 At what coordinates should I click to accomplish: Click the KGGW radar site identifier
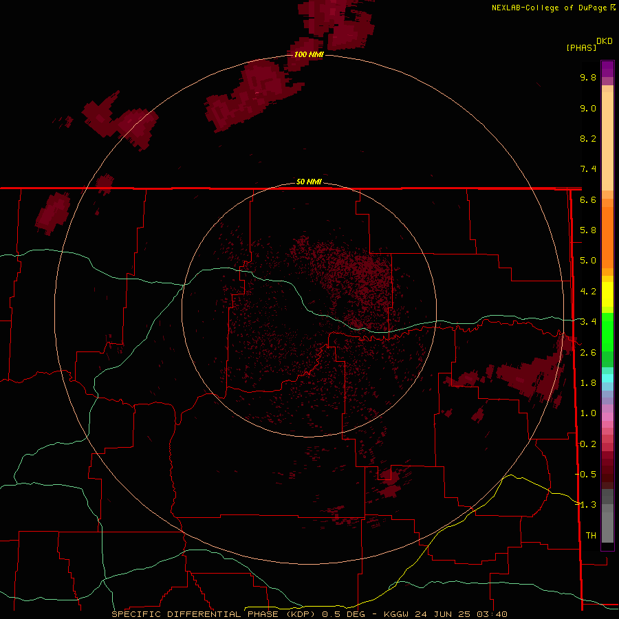[396, 614]
